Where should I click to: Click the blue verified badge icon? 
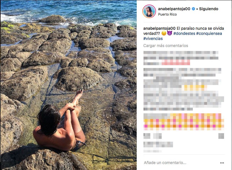(x=193, y=9)
